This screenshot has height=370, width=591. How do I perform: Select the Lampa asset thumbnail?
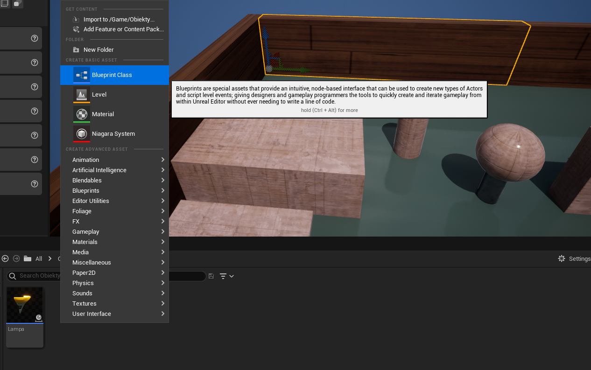pos(25,305)
